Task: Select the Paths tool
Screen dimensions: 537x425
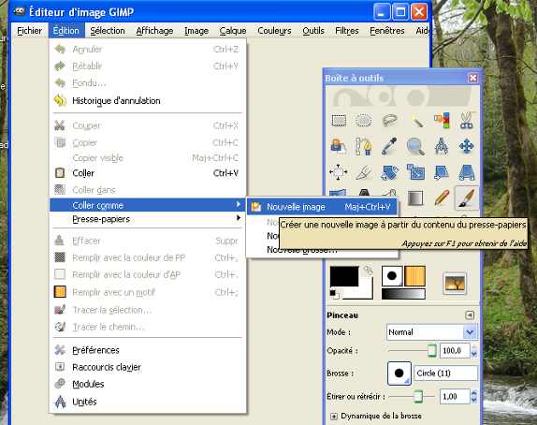Action: pyautogui.click(x=364, y=146)
